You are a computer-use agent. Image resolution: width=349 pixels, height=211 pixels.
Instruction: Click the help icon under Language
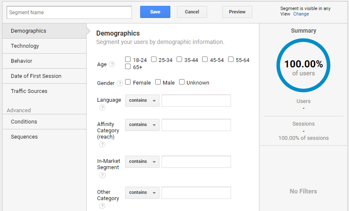pos(102,108)
